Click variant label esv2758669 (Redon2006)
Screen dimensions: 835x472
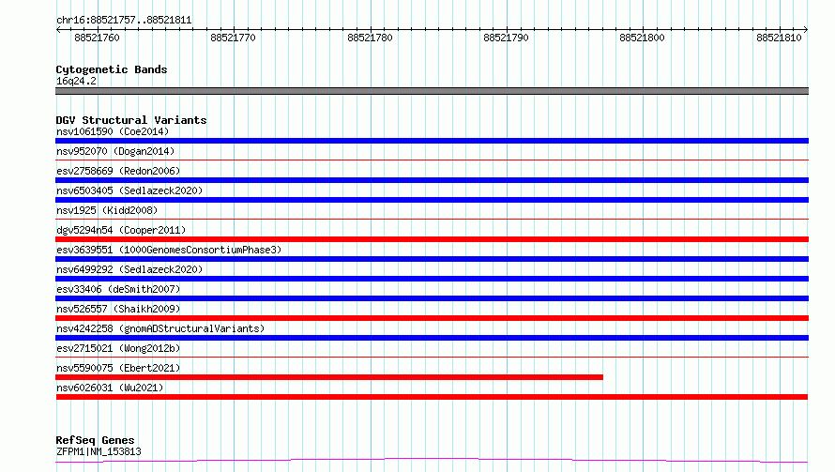click(118, 171)
